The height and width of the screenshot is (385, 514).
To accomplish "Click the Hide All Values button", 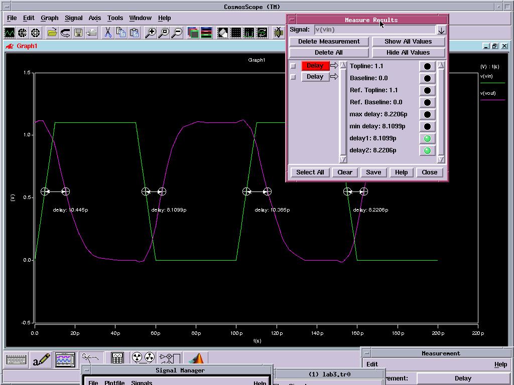I will (408, 53).
